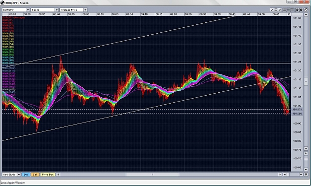The height and width of the screenshot is (186, 311).
Task: Click the Average Price field
Action: pyautogui.click(x=72, y=10)
